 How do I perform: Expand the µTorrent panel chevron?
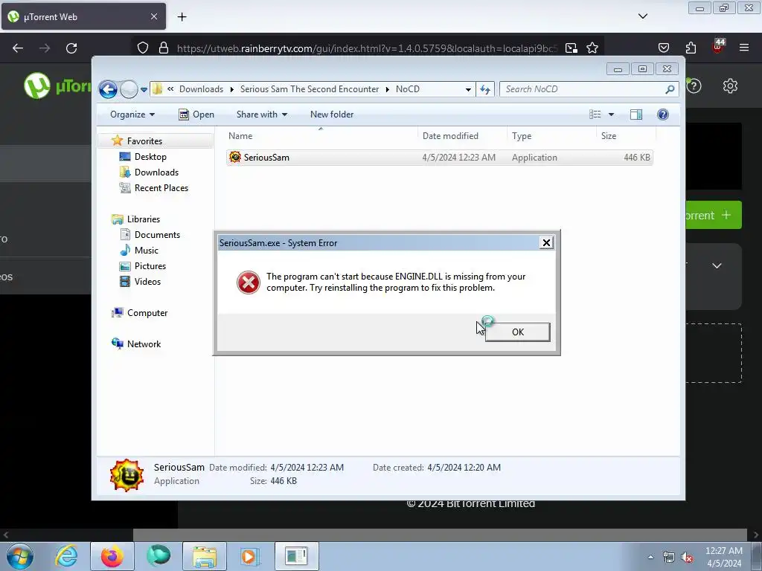(717, 265)
